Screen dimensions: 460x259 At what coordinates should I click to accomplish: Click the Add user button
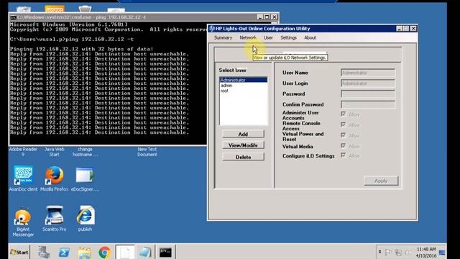[243, 134]
